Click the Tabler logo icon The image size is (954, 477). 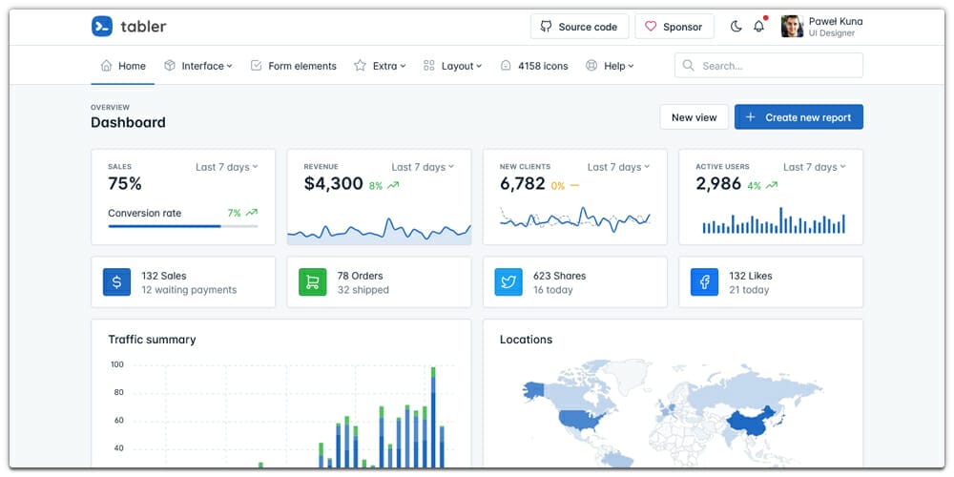[102, 27]
